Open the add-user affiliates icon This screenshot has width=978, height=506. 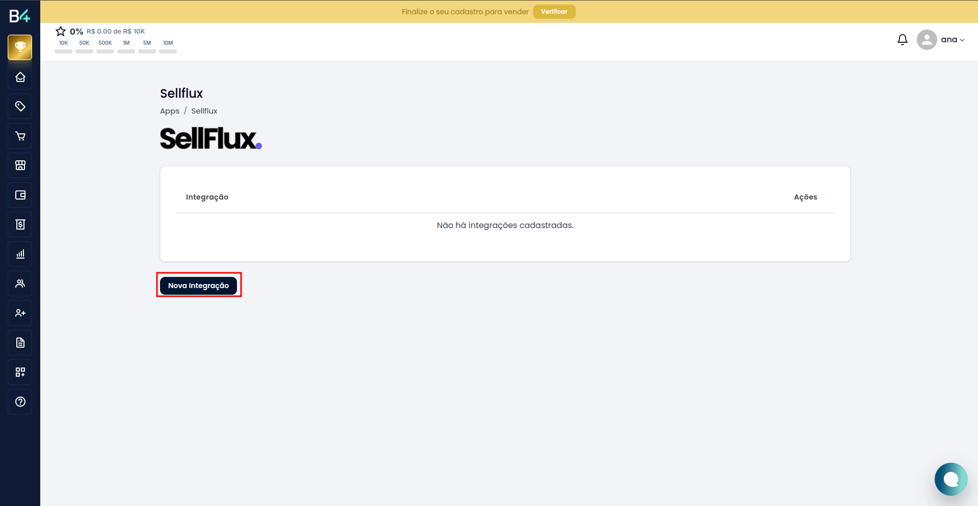pos(20,313)
